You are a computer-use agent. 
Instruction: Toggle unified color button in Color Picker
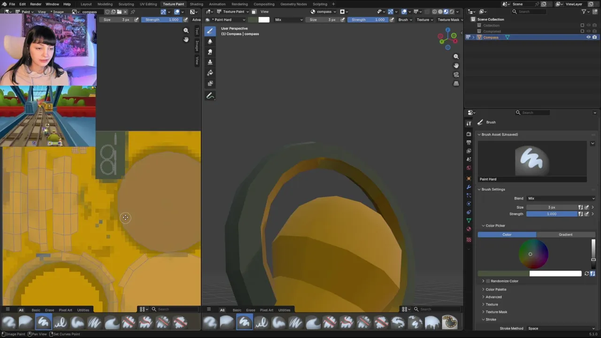pos(593,274)
